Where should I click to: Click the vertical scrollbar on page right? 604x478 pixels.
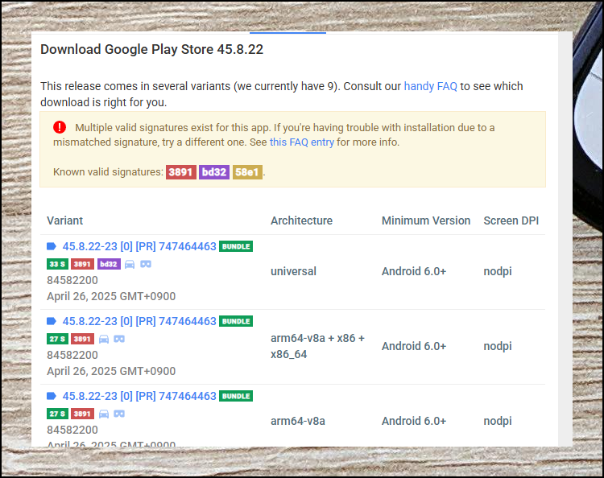pos(565,239)
